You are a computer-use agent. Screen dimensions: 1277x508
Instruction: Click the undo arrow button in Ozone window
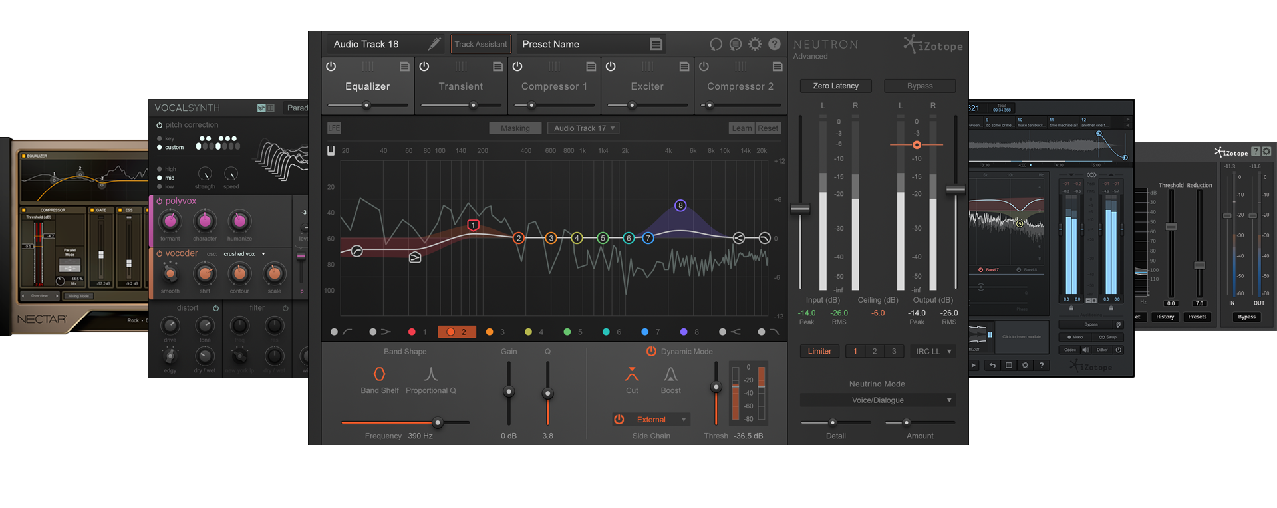click(992, 365)
